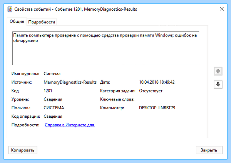Click the Копировать button
This screenshot has width=231, height=163.
[x=23, y=150]
